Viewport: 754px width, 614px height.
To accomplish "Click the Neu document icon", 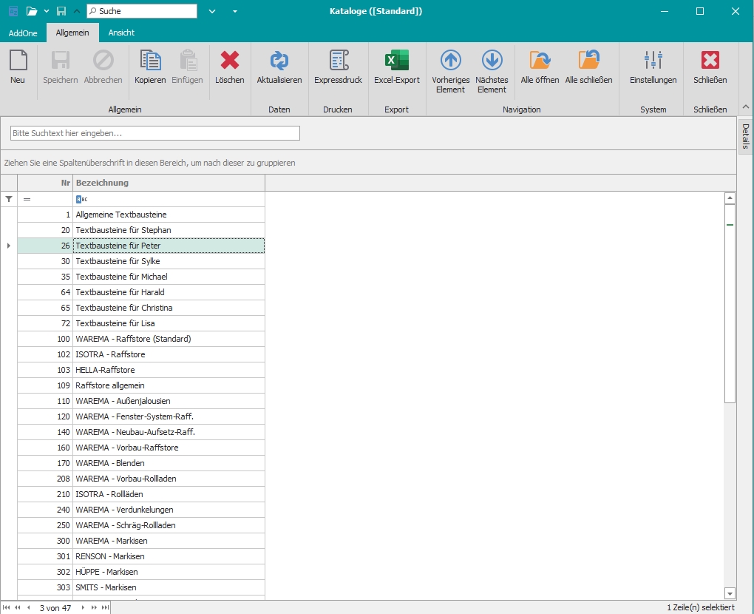I will (x=18, y=61).
